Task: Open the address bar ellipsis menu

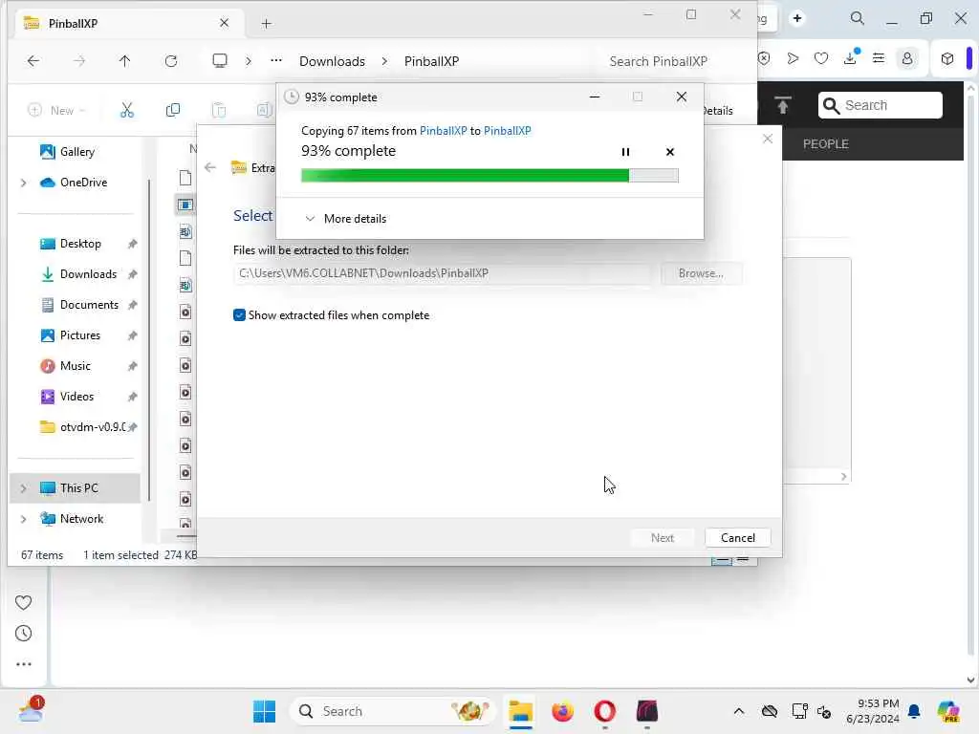Action: tap(276, 60)
